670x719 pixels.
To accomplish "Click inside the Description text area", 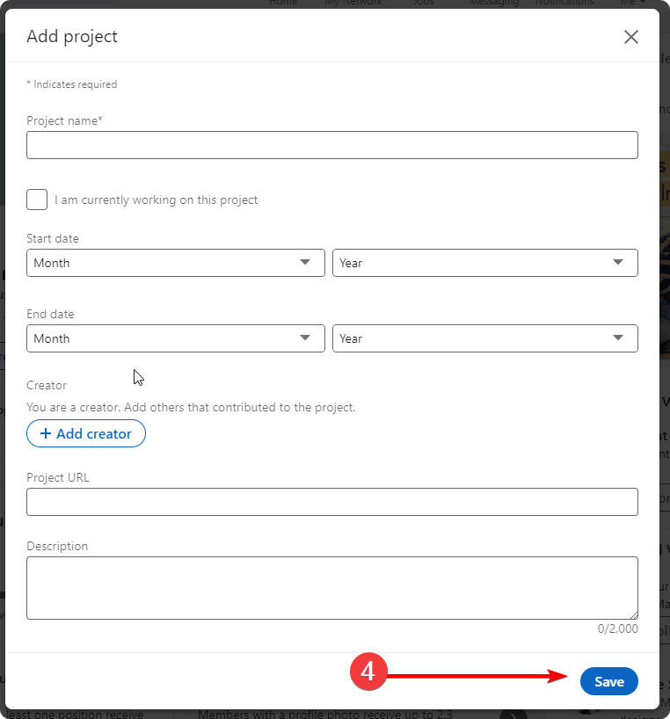I will [331, 587].
